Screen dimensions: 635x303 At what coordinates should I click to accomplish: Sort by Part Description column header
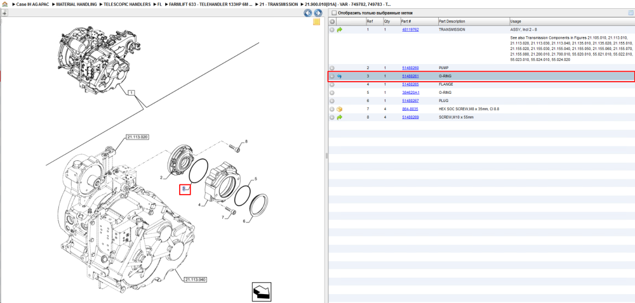[x=474, y=22]
